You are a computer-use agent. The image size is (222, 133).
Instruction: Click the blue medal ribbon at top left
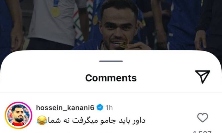[55, 3]
